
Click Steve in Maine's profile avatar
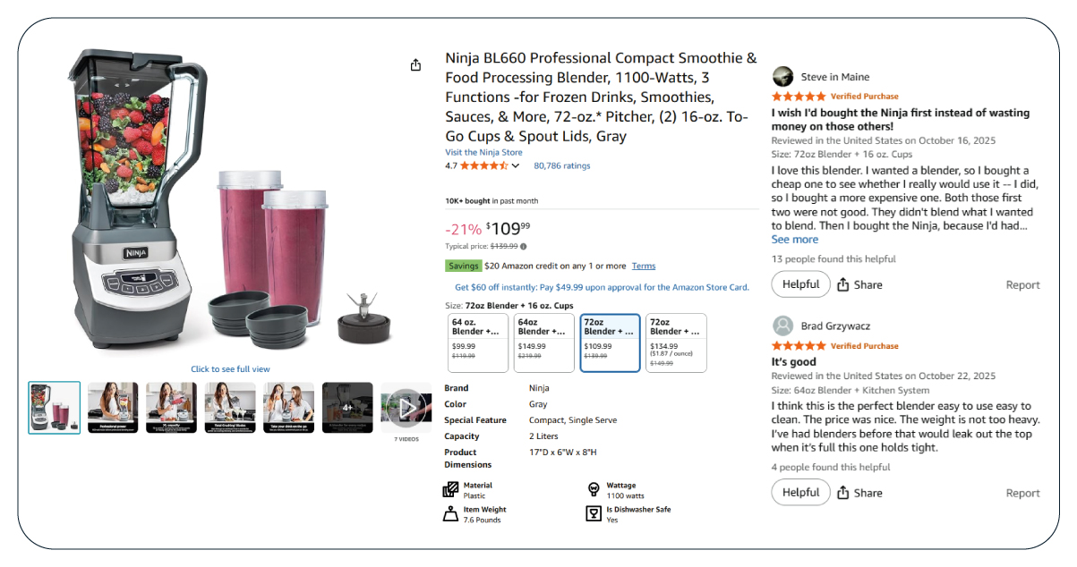[782, 77]
